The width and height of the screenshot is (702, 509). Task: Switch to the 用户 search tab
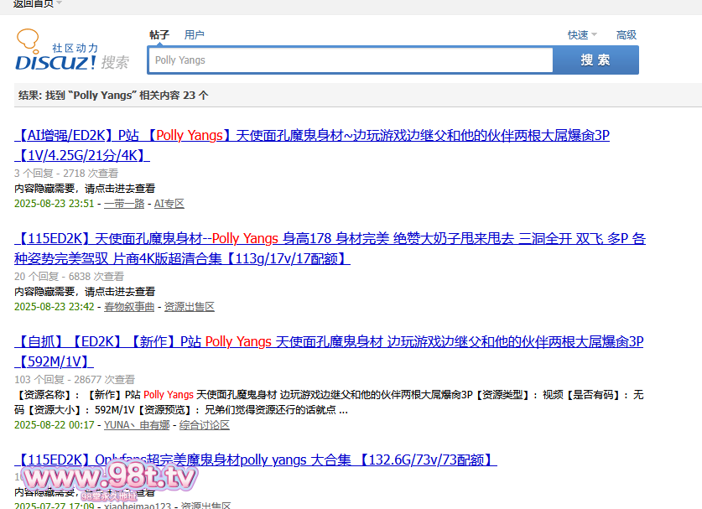195,35
